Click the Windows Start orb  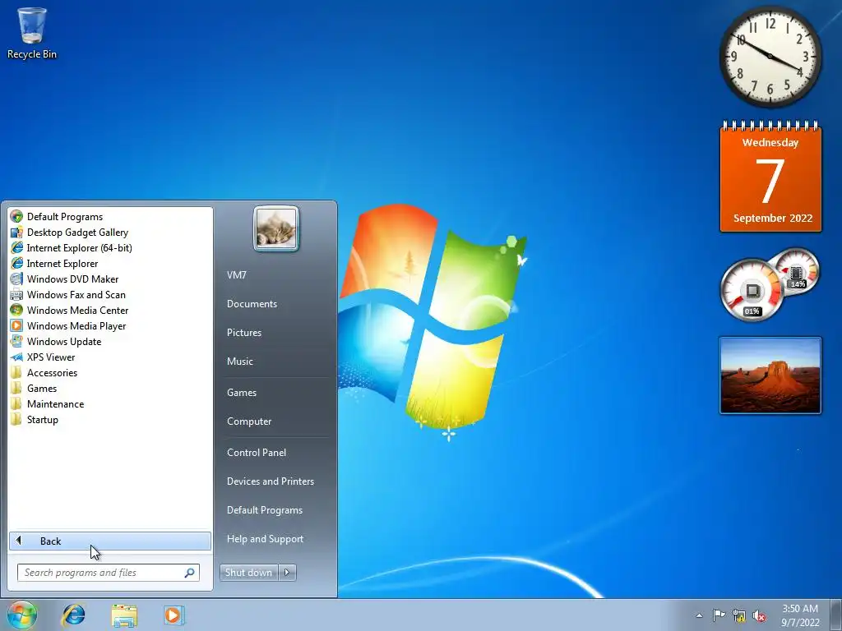22,615
